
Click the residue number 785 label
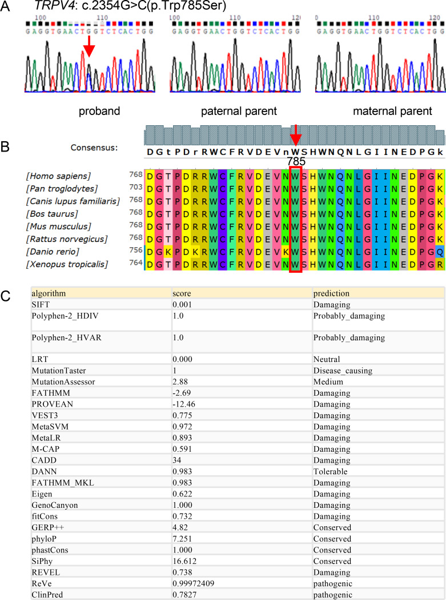[x=296, y=161]
